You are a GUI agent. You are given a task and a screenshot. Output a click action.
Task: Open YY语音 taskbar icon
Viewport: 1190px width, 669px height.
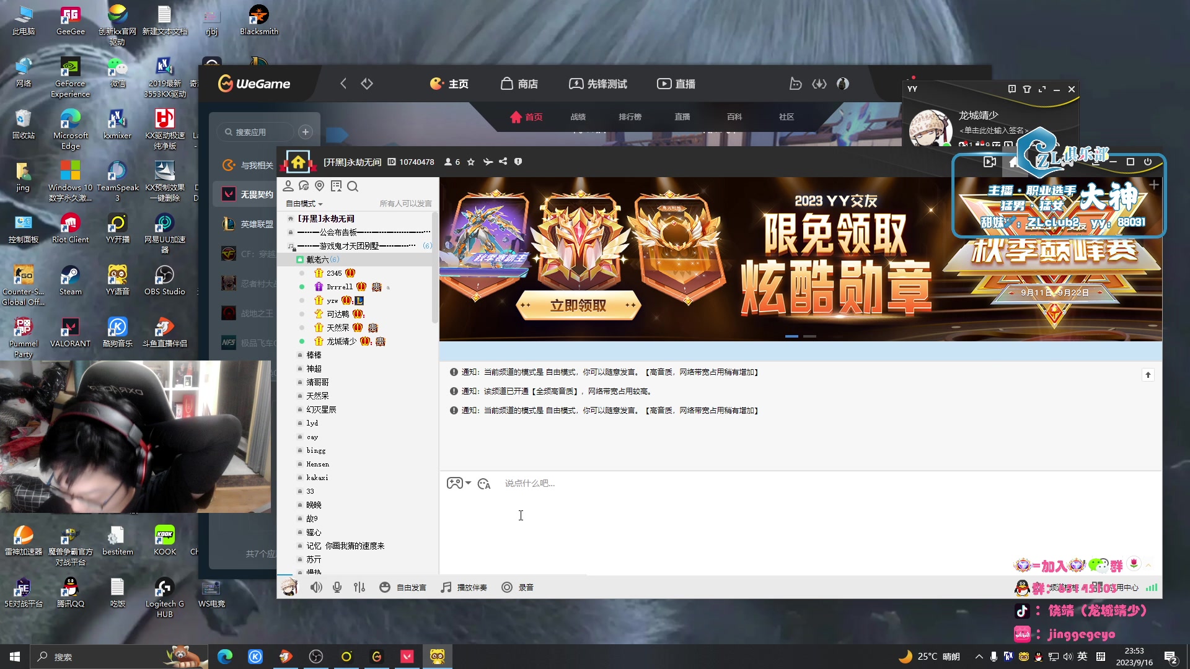coord(438,657)
